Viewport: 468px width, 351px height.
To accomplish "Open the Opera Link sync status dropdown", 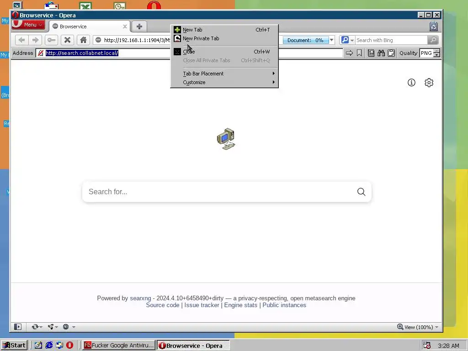I will pos(37,327).
